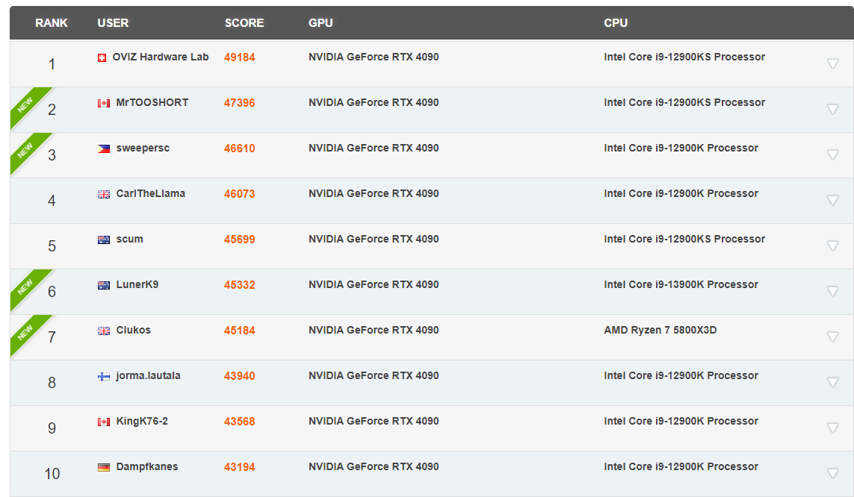
Task: Click Intel Core i9-13900K Processor text
Action: 681,284
